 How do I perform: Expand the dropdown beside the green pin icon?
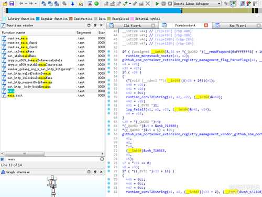[x=130, y=4]
